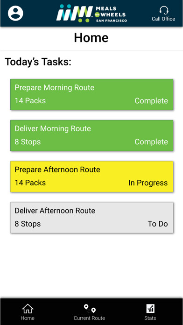The width and height of the screenshot is (183, 325).
Task: Click the Home page title
Action: 91,38
